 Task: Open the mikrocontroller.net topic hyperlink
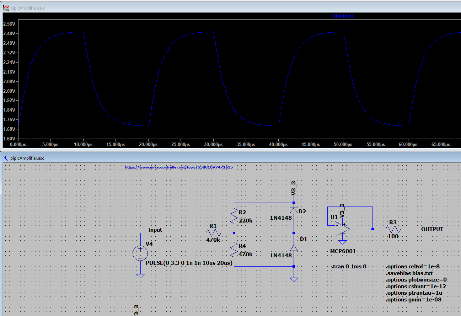(179, 167)
